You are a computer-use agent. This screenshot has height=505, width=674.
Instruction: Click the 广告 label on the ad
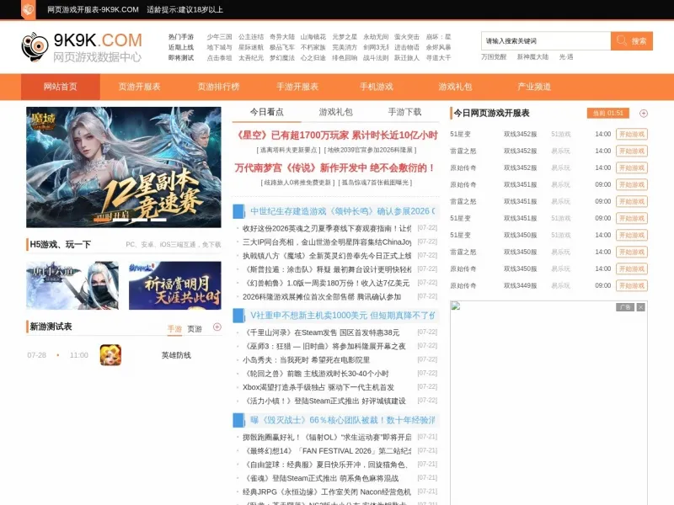[625, 307]
